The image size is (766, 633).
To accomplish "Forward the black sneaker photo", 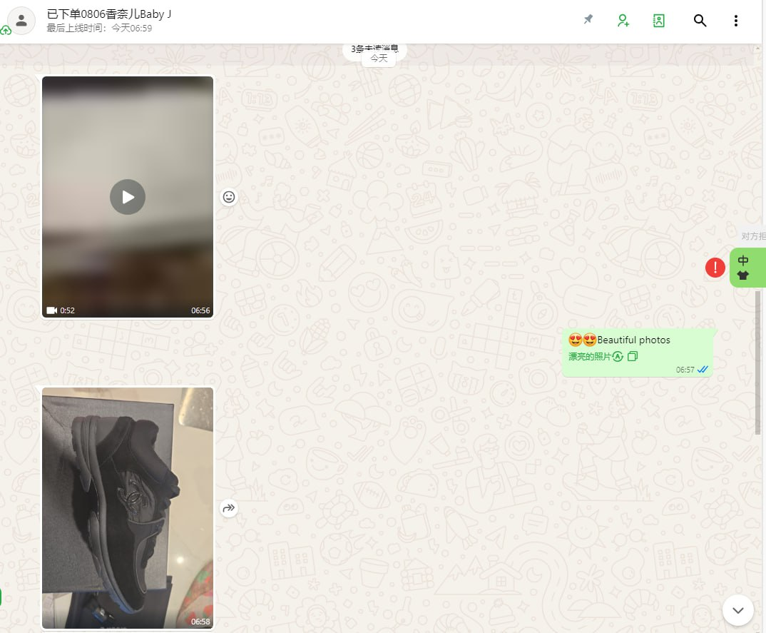I will pyautogui.click(x=229, y=508).
